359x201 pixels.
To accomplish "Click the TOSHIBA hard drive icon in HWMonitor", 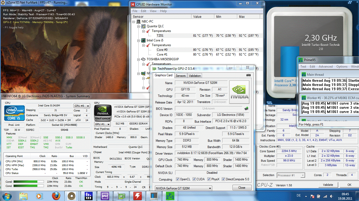I will (x=143, y=59).
